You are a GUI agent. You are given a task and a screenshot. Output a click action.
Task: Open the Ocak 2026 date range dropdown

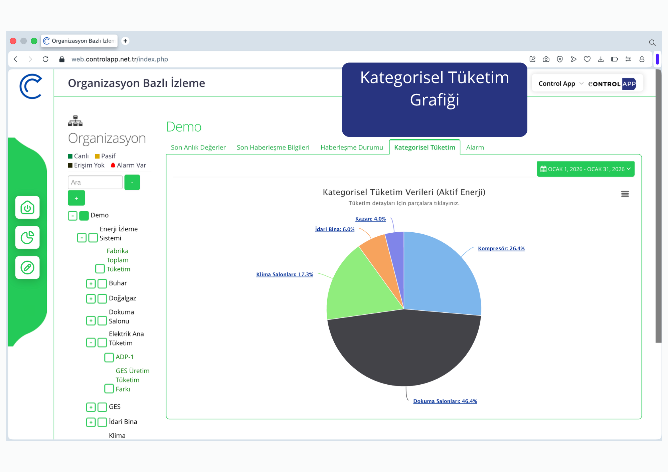586,169
